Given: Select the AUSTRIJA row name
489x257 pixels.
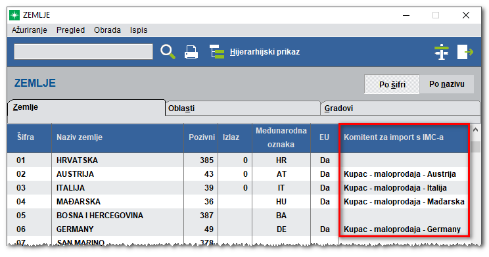Looking at the screenshot, I should 75,174.
